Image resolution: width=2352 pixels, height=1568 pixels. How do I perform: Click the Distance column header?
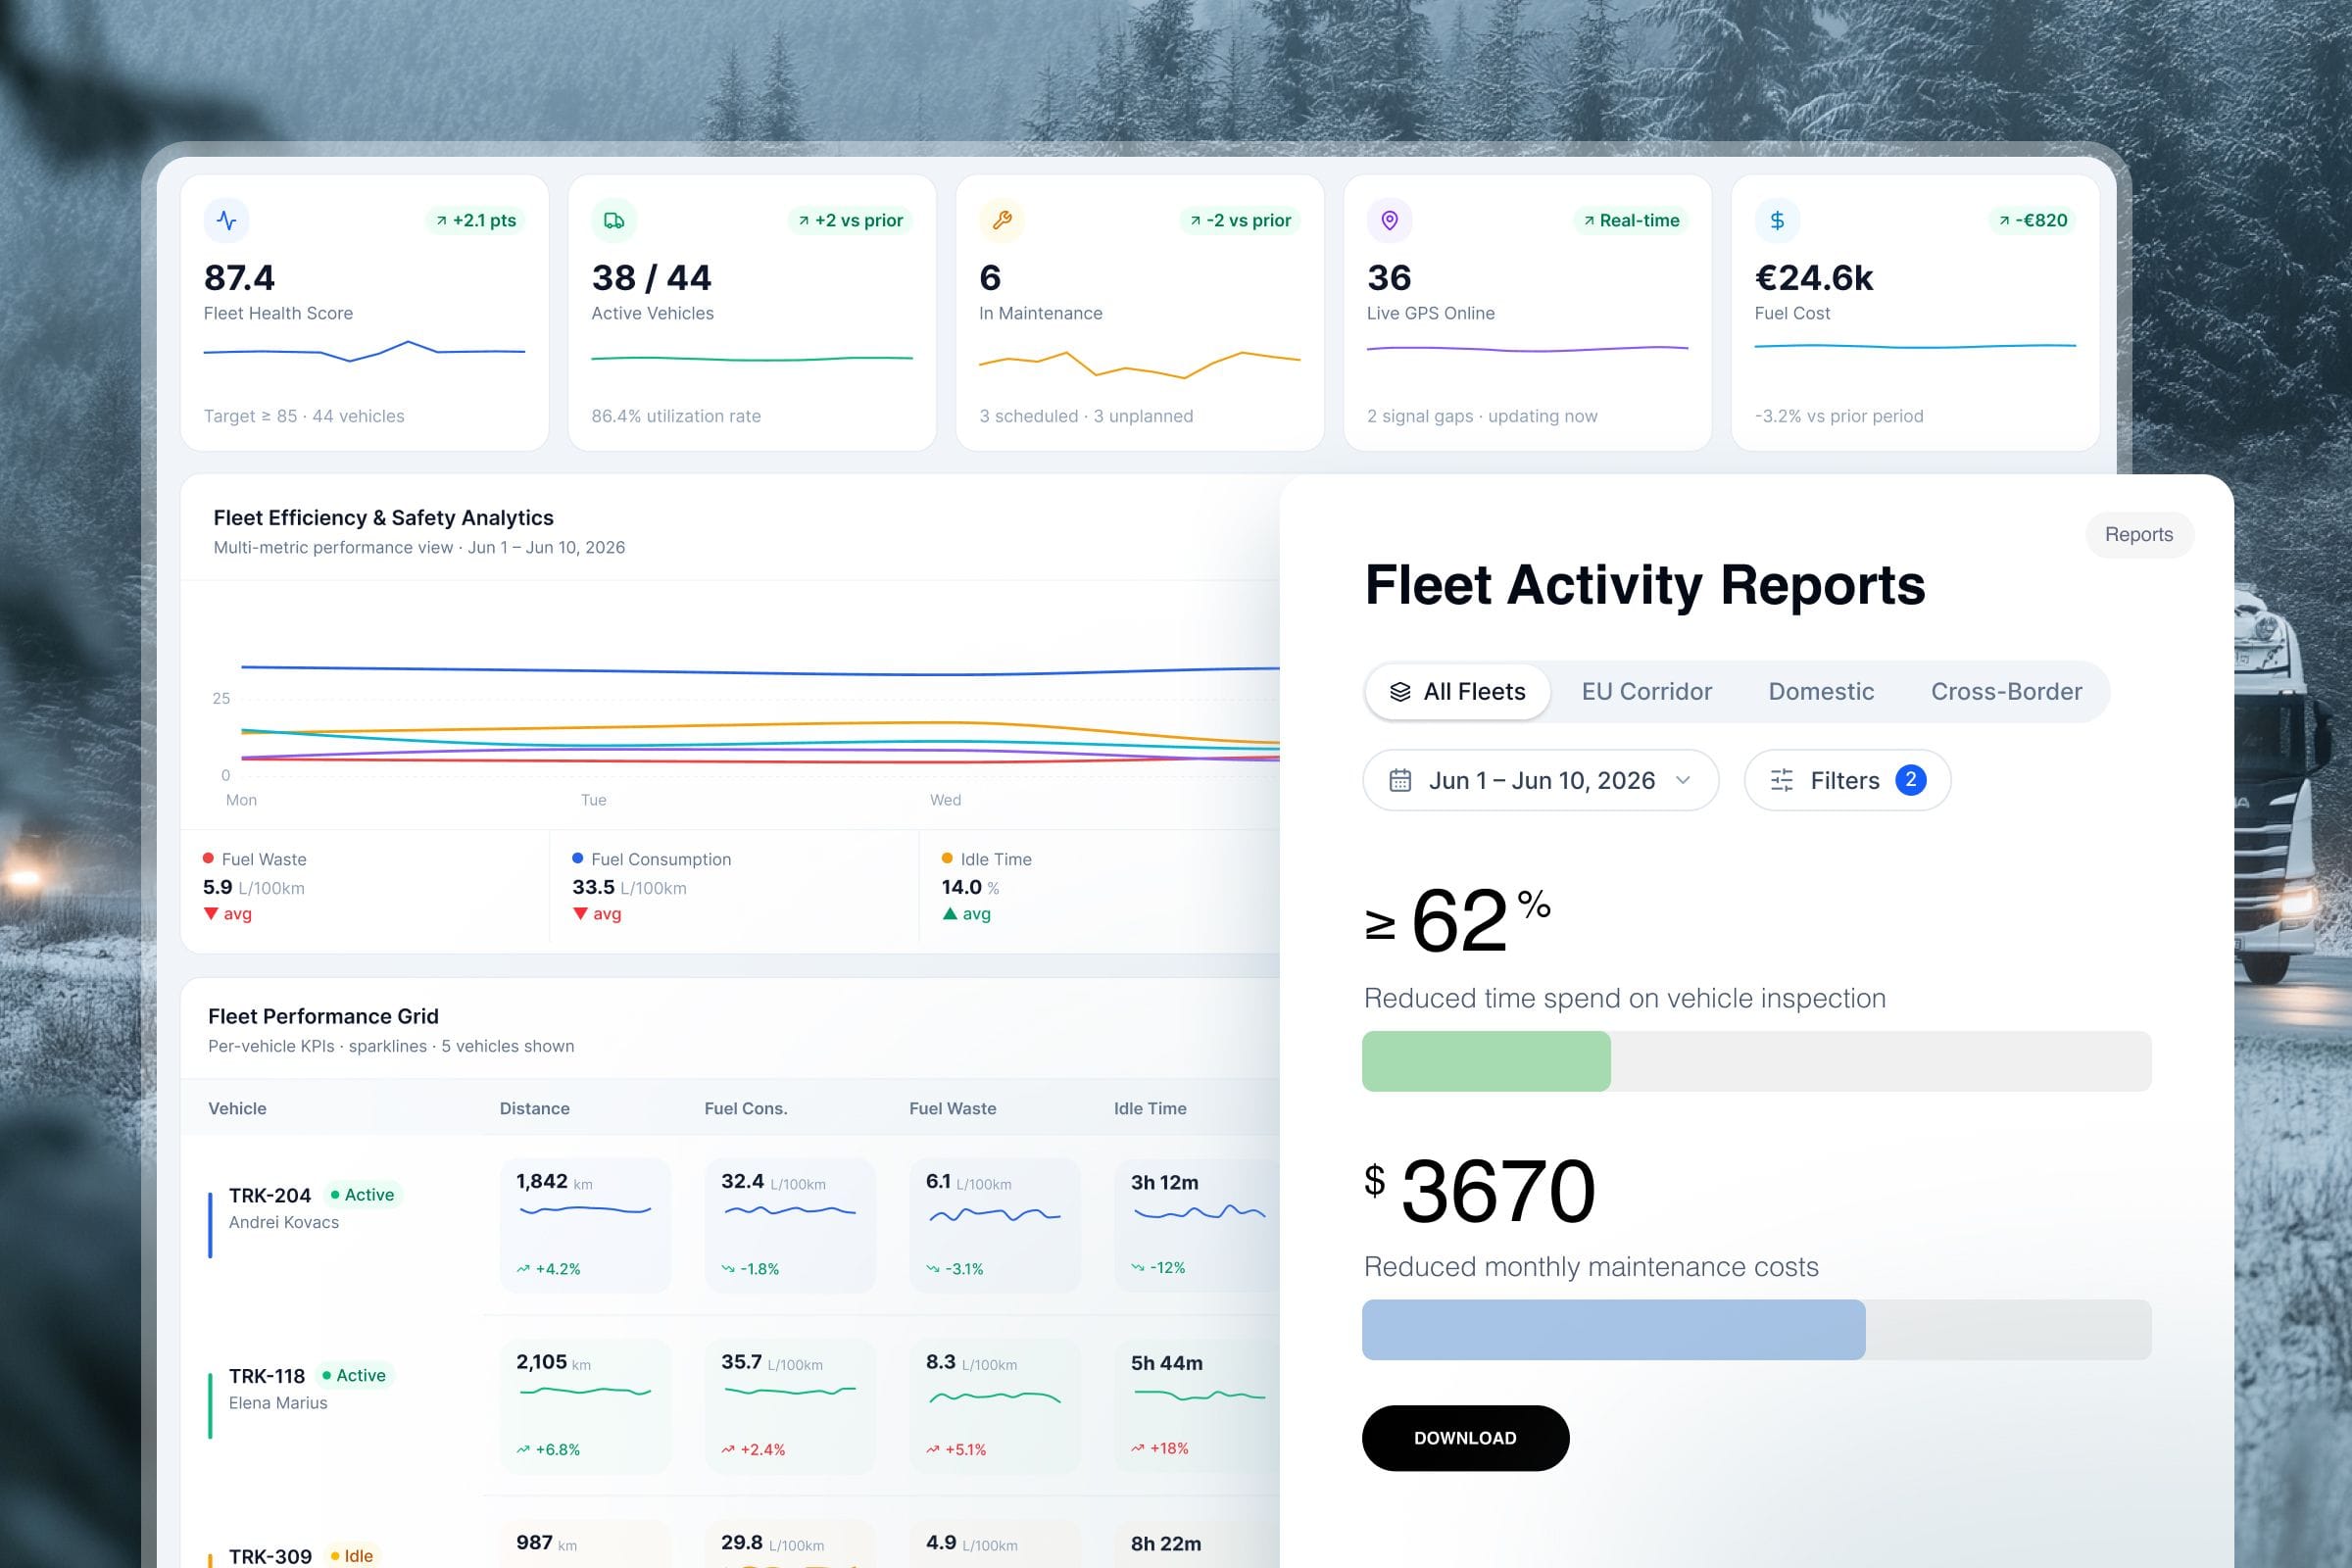point(534,1108)
